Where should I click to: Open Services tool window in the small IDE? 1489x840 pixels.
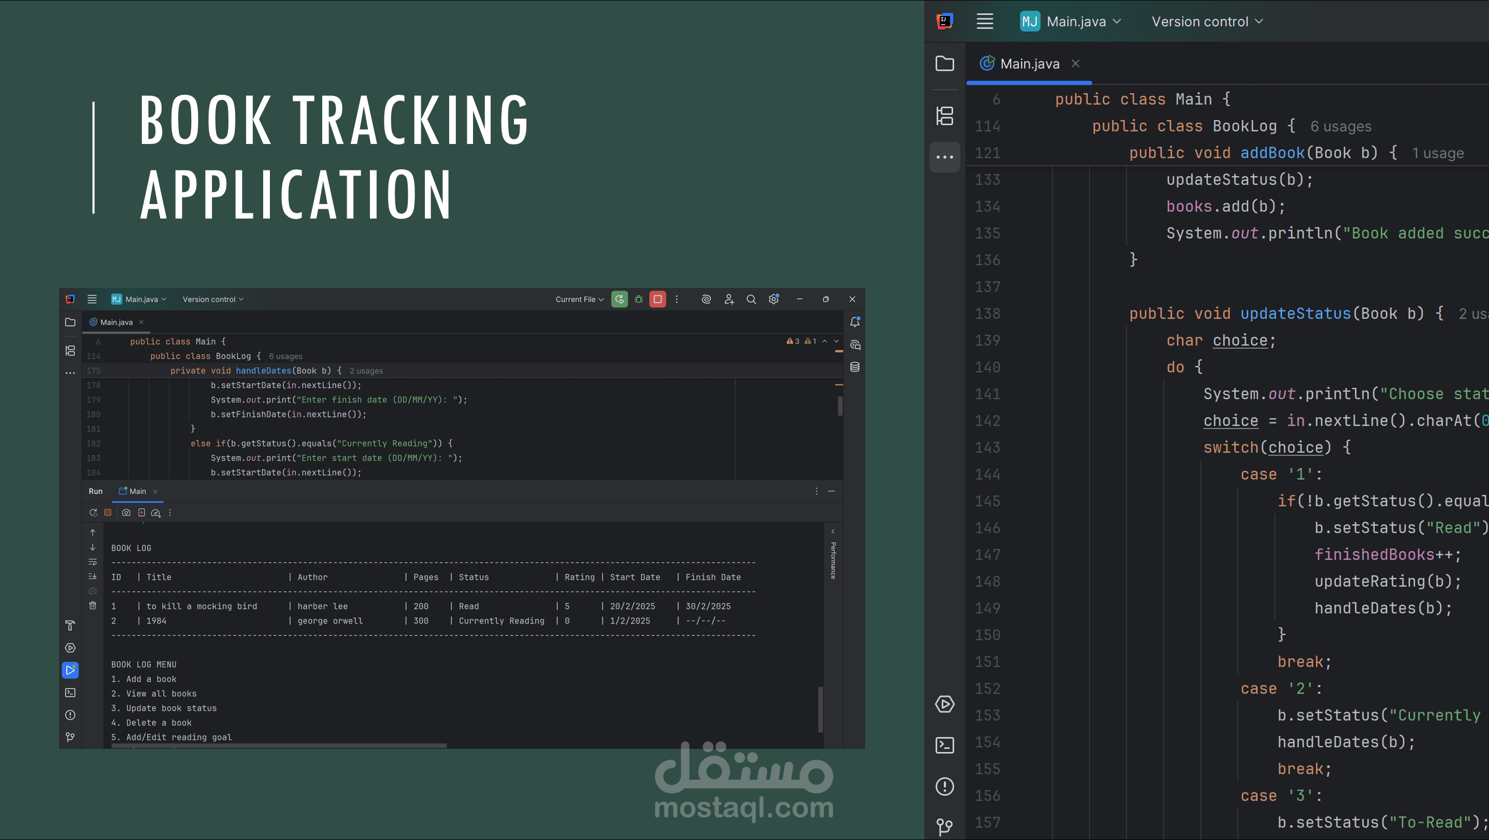click(x=70, y=648)
